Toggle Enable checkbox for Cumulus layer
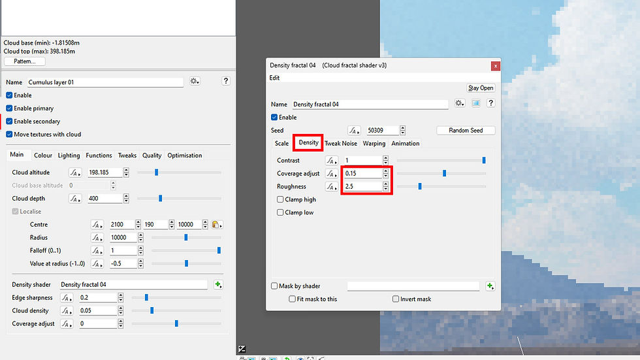Screen dimensions: 640x360 [9, 95]
